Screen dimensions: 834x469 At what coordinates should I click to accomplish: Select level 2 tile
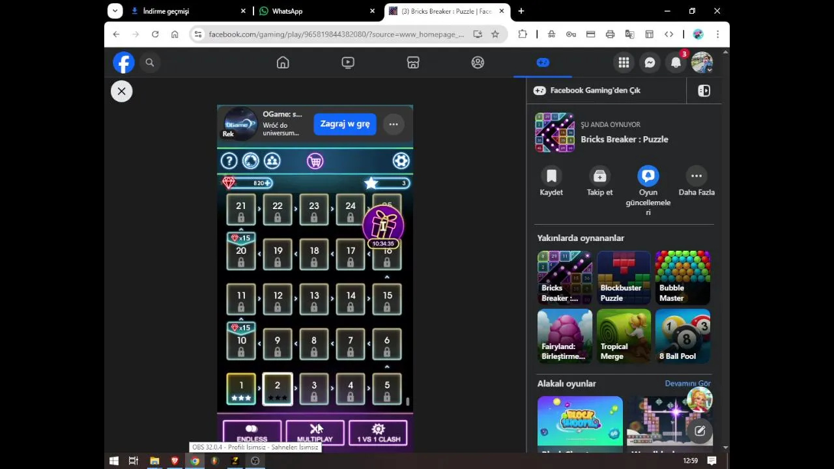tap(278, 389)
